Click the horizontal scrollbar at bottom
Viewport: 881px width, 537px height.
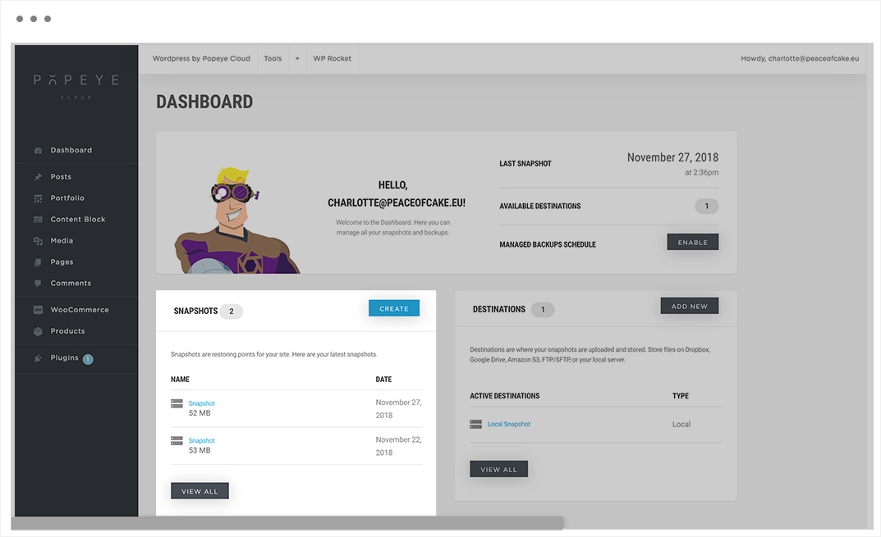pos(287,523)
